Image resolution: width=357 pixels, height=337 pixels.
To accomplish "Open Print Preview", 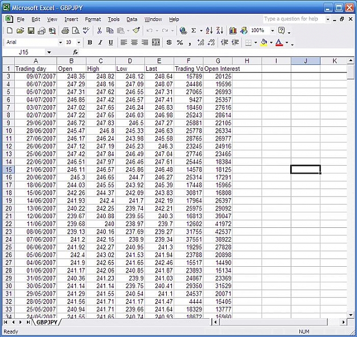I will [x=75, y=30].
